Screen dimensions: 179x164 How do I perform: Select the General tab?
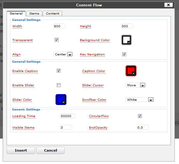click(16, 14)
